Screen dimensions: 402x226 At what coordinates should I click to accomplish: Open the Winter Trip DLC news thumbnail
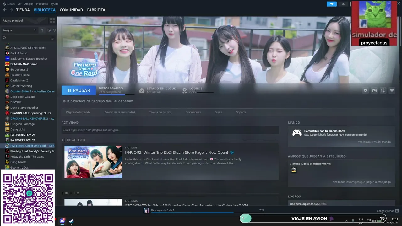click(93, 162)
